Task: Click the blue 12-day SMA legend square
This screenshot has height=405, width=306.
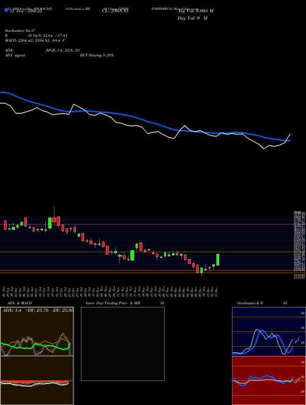Action: click(6, 10)
